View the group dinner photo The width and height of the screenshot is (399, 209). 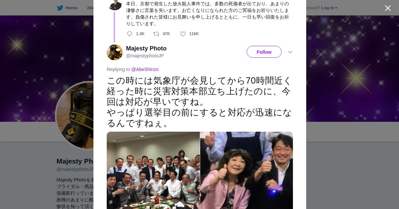(x=153, y=170)
